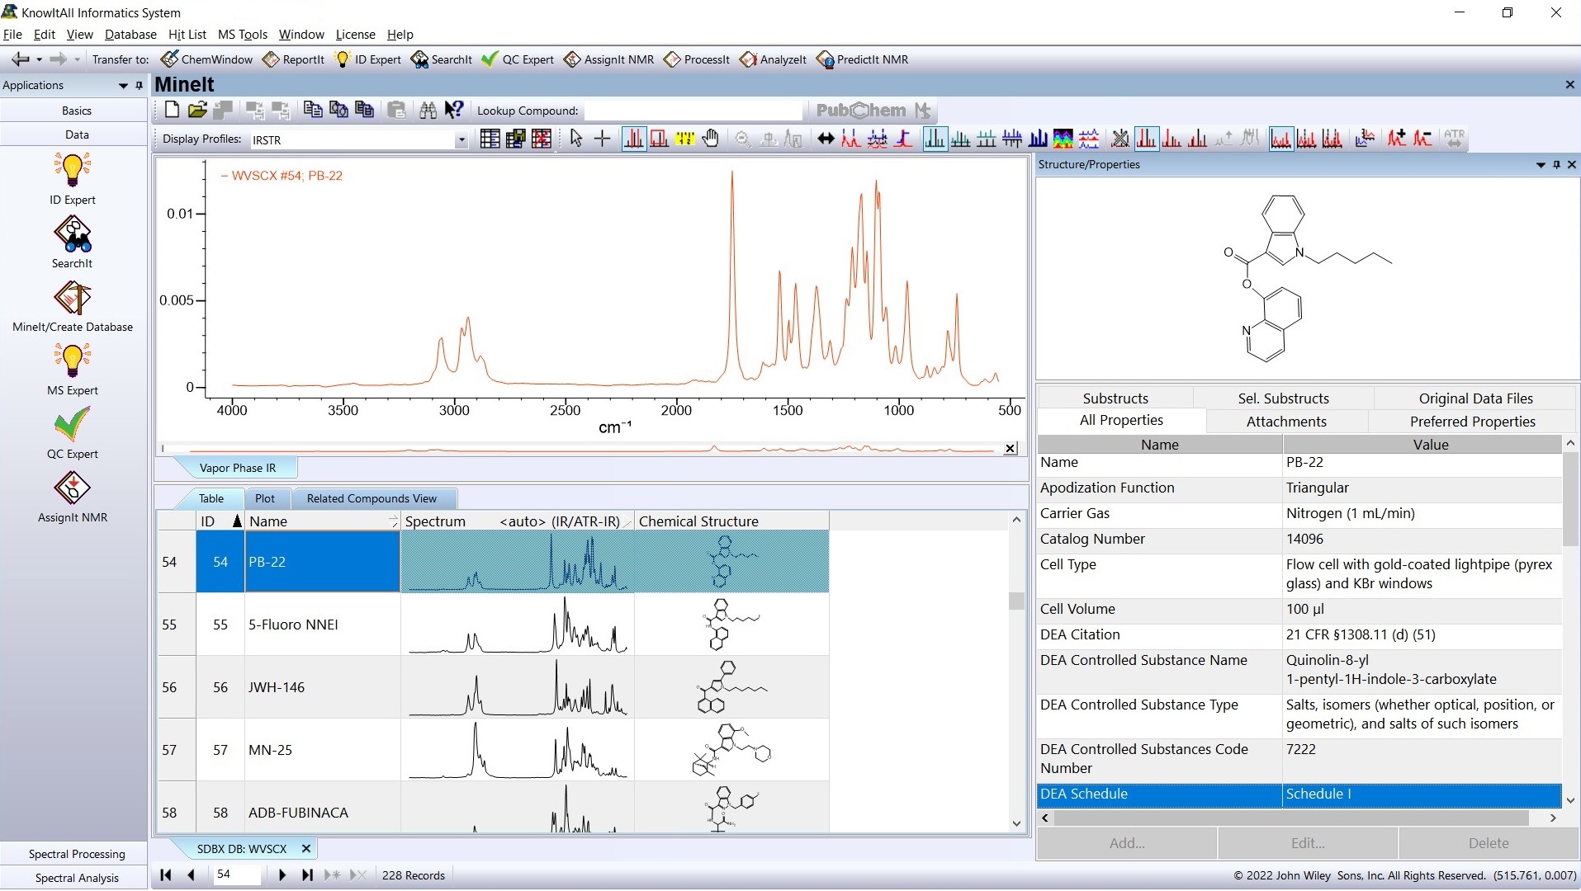This screenshot has height=891, width=1581.
Task: Go to the next record button
Action: tap(282, 875)
